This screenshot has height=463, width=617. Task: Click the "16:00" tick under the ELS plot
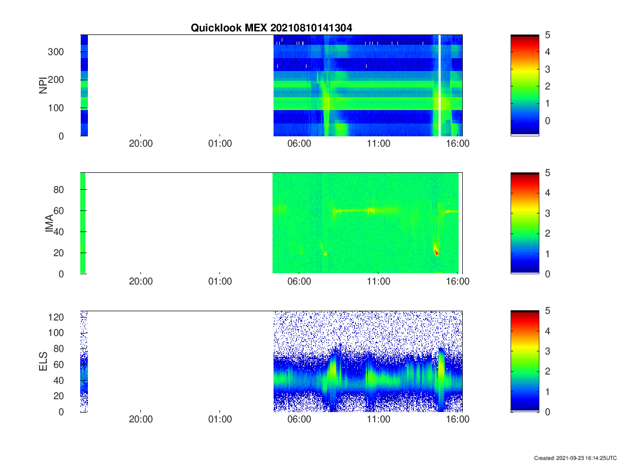(x=458, y=420)
